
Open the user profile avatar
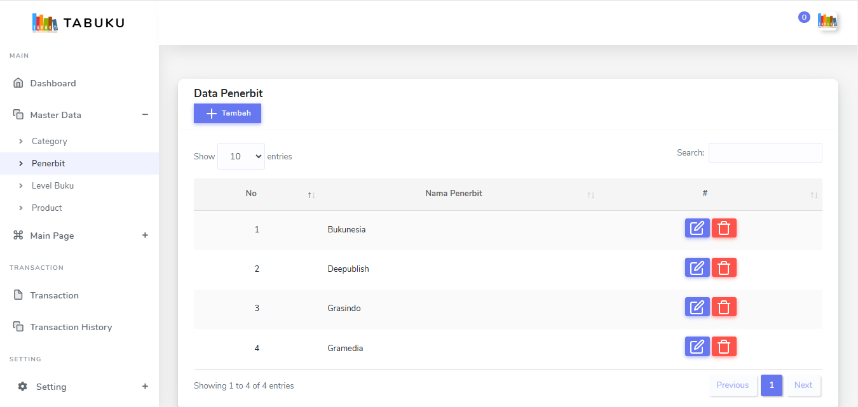(827, 21)
